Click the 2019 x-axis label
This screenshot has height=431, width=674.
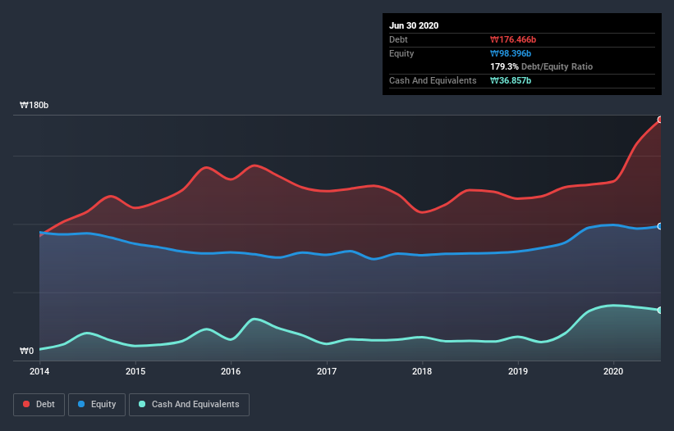coord(518,371)
